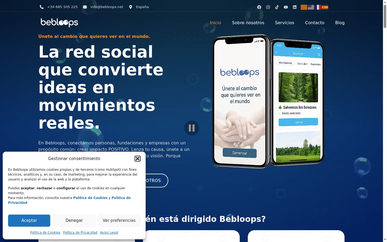Switch language using the French flag
Screen dimensions: 387x242
318,7
